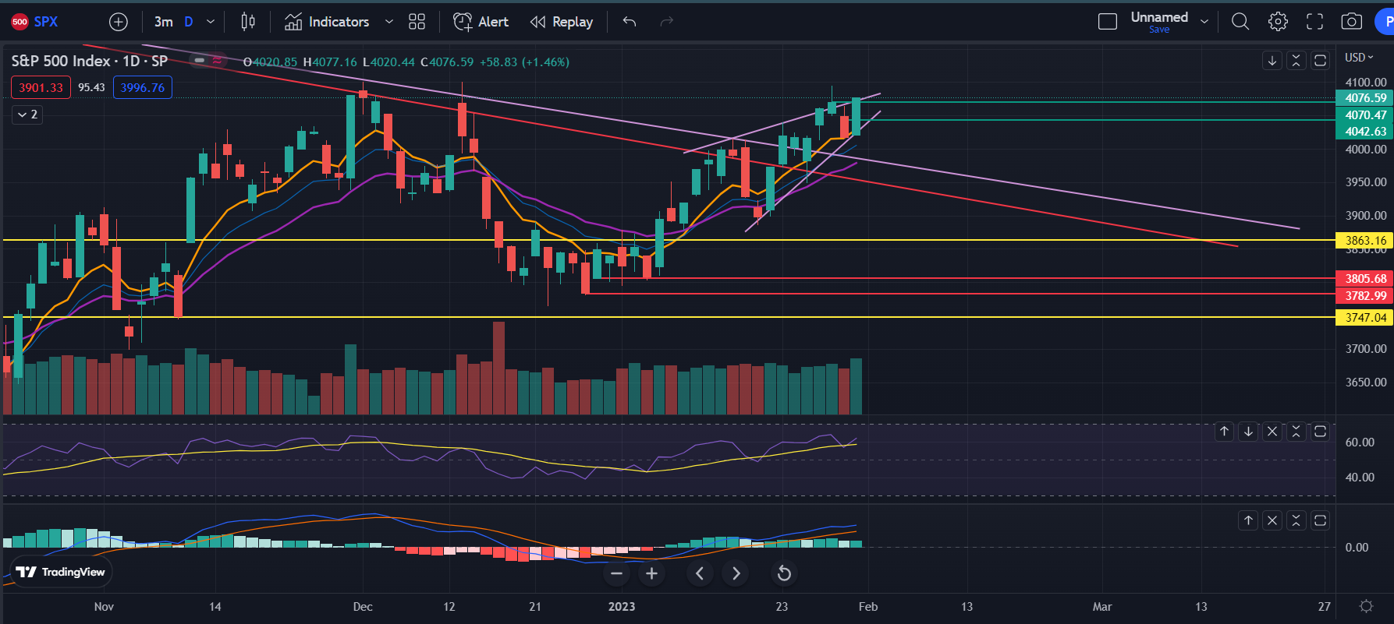Click the TradingView logo
The image size is (1394, 624).
point(61,572)
